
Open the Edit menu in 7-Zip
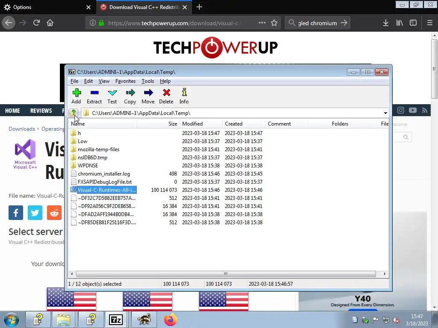pos(88,81)
